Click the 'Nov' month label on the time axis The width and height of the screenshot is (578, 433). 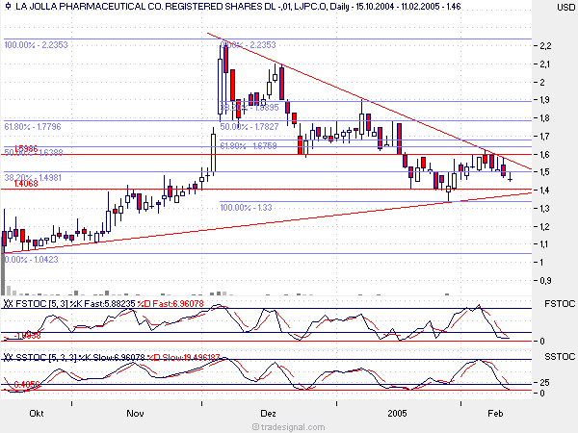click(x=135, y=414)
